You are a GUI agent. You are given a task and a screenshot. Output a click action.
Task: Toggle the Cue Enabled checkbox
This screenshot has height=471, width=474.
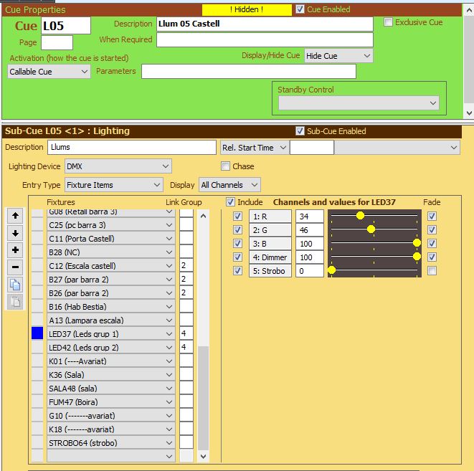pyautogui.click(x=300, y=9)
